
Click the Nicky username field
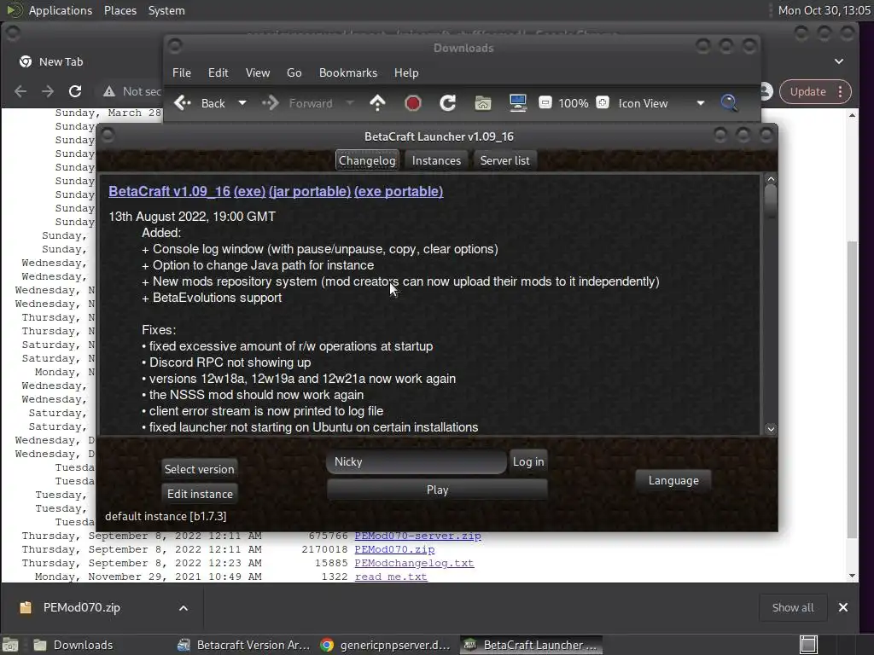pos(417,461)
